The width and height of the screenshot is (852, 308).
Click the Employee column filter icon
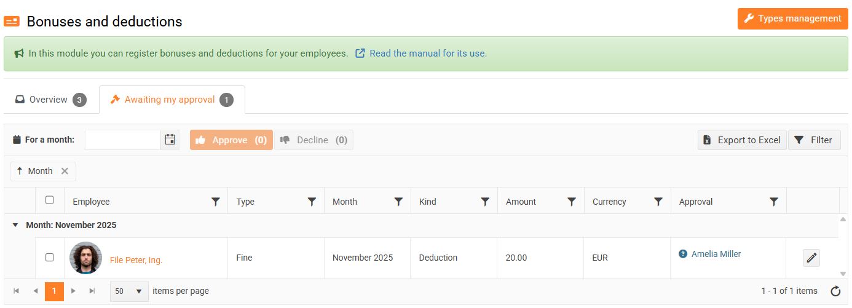click(x=216, y=202)
